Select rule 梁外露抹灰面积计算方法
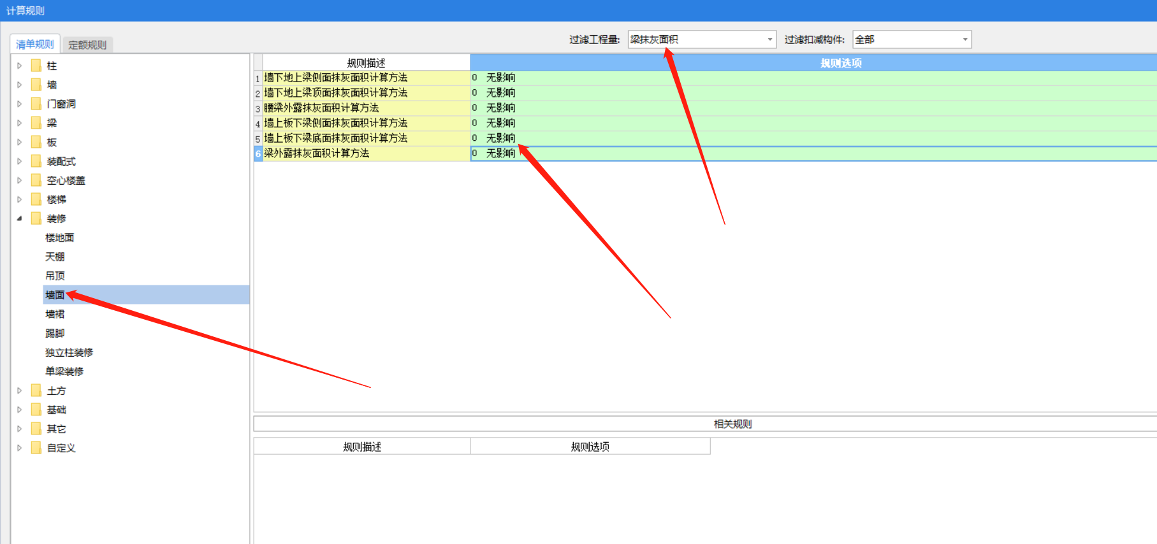1157x544 pixels. tap(367, 154)
